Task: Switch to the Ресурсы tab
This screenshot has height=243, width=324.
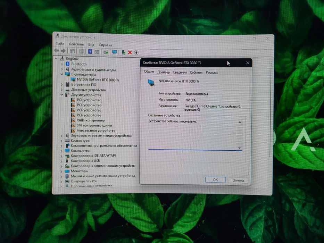Action: pyautogui.click(x=212, y=73)
